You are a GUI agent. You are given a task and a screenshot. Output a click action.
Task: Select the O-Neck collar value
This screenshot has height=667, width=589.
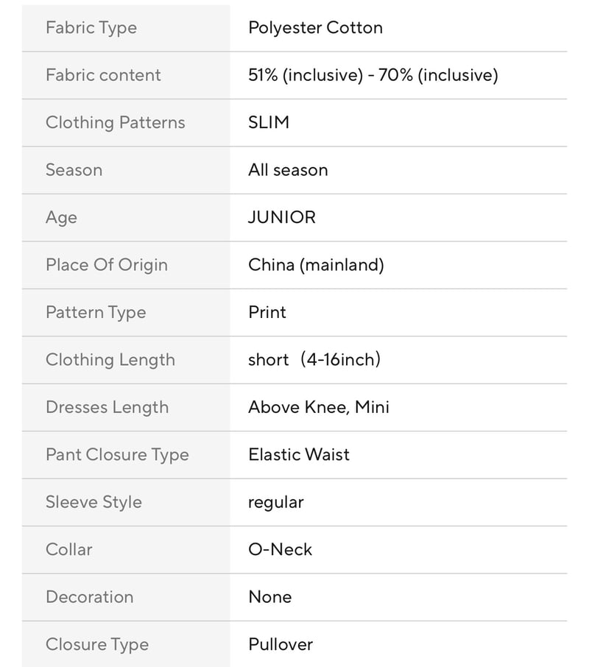point(281,550)
